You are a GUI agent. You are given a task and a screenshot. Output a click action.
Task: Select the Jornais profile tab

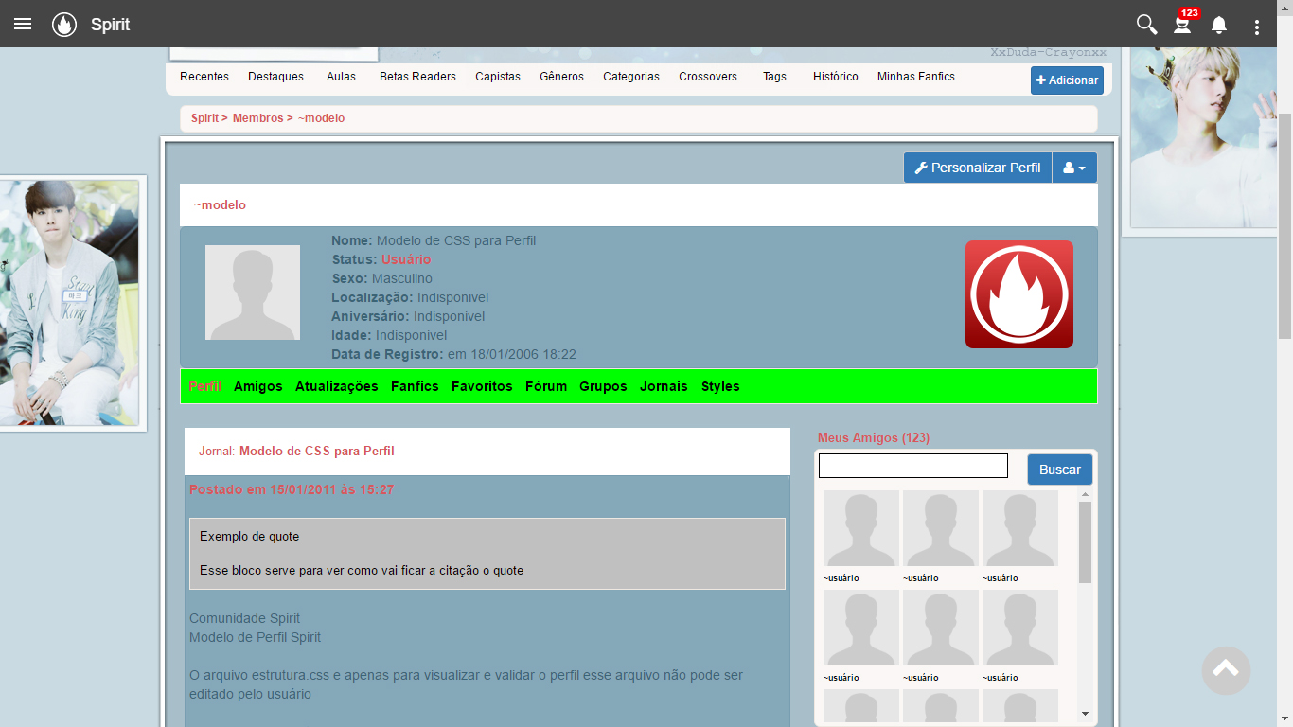pos(664,386)
